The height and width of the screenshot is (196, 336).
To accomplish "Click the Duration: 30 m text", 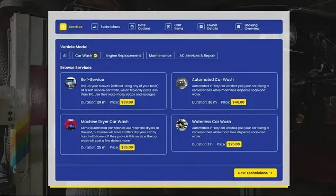I will tap(204, 102).
